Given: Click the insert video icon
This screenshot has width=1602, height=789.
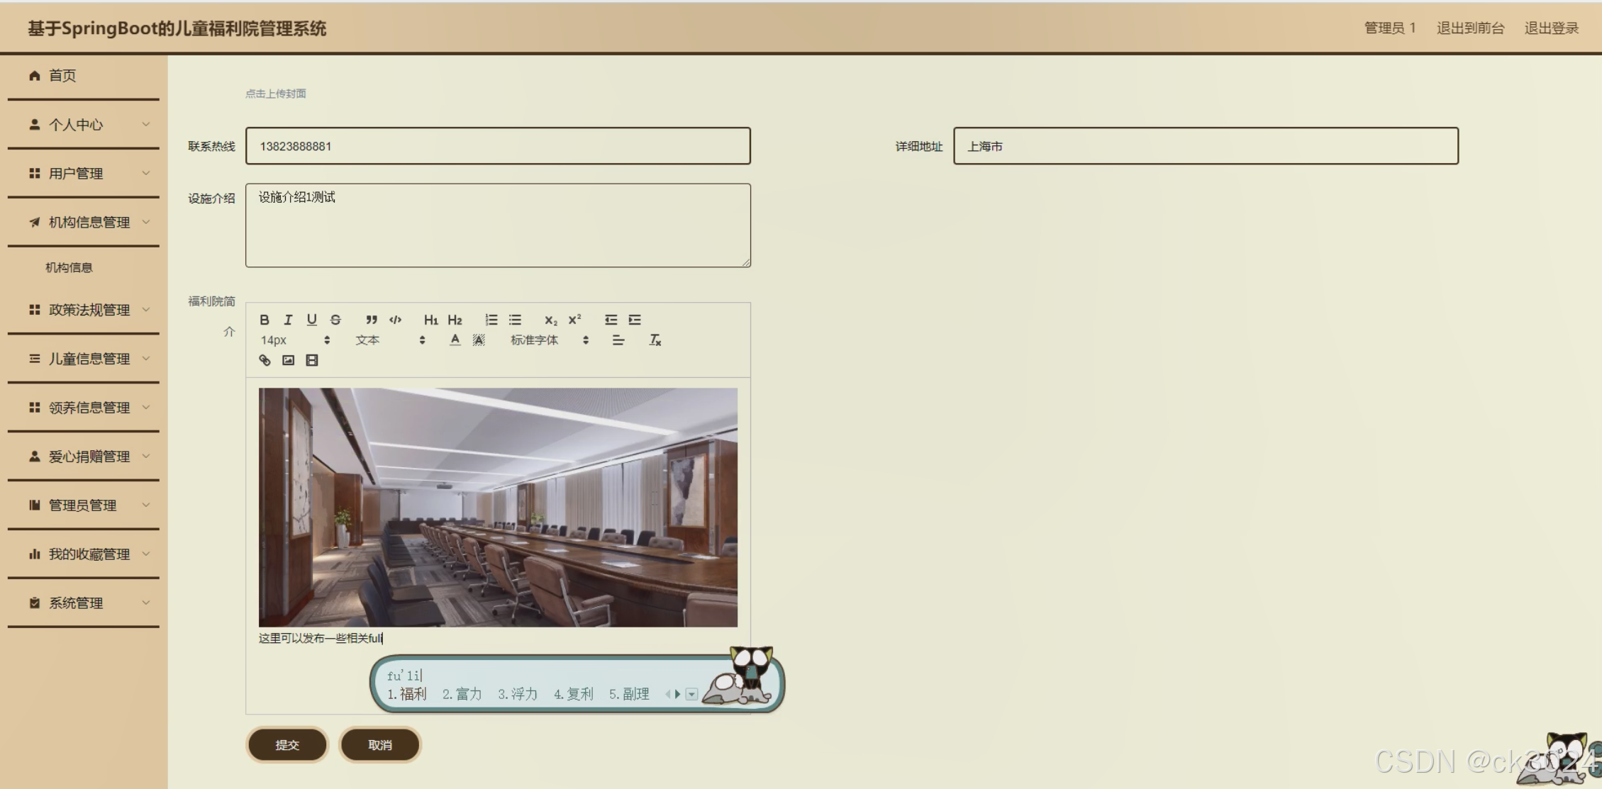Looking at the screenshot, I should click(312, 360).
